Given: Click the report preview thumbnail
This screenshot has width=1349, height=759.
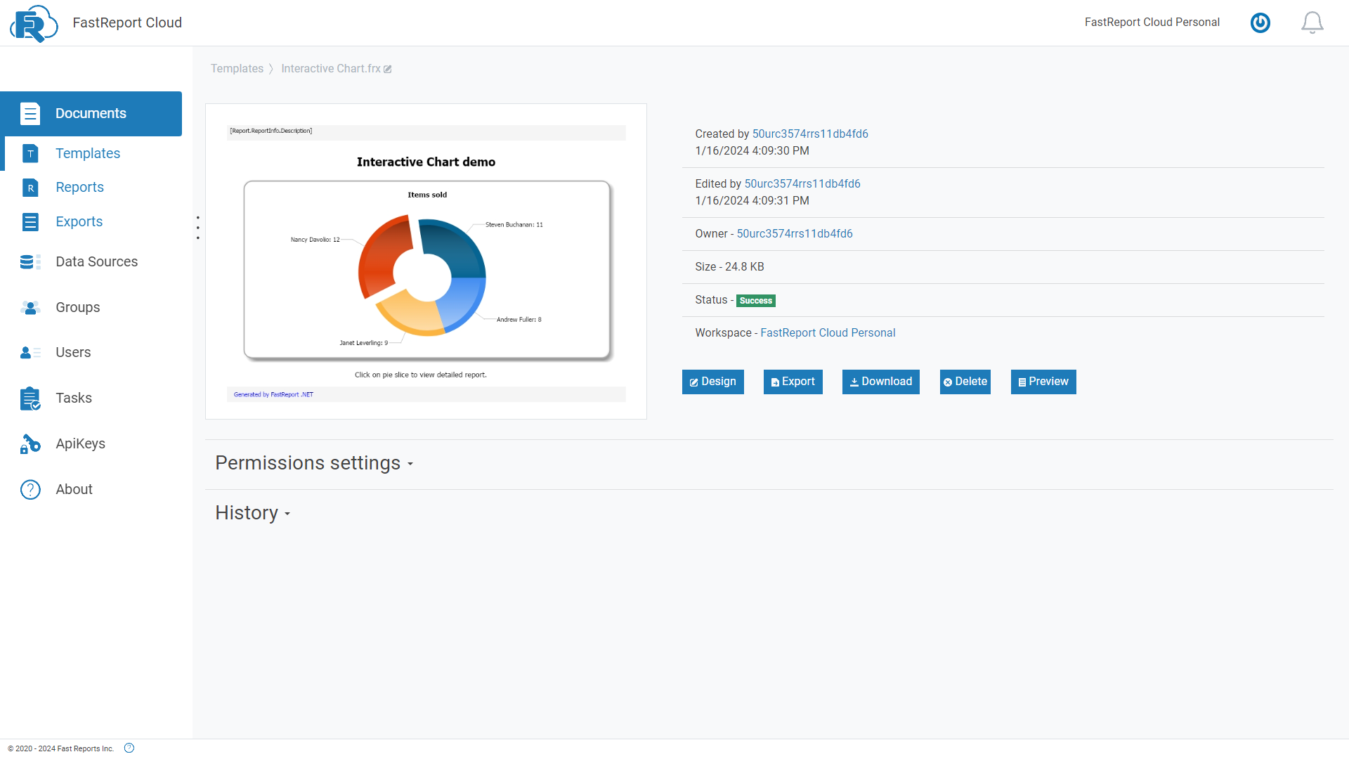Looking at the screenshot, I should click(426, 261).
